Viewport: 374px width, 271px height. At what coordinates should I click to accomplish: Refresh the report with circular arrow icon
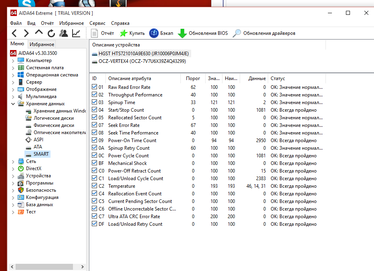coord(51,33)
